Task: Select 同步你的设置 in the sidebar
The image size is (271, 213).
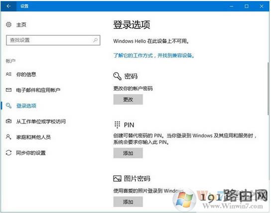Action: [31, 153]
